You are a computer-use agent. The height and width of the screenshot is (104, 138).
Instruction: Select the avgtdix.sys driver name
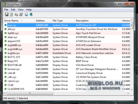pos(14,53)
